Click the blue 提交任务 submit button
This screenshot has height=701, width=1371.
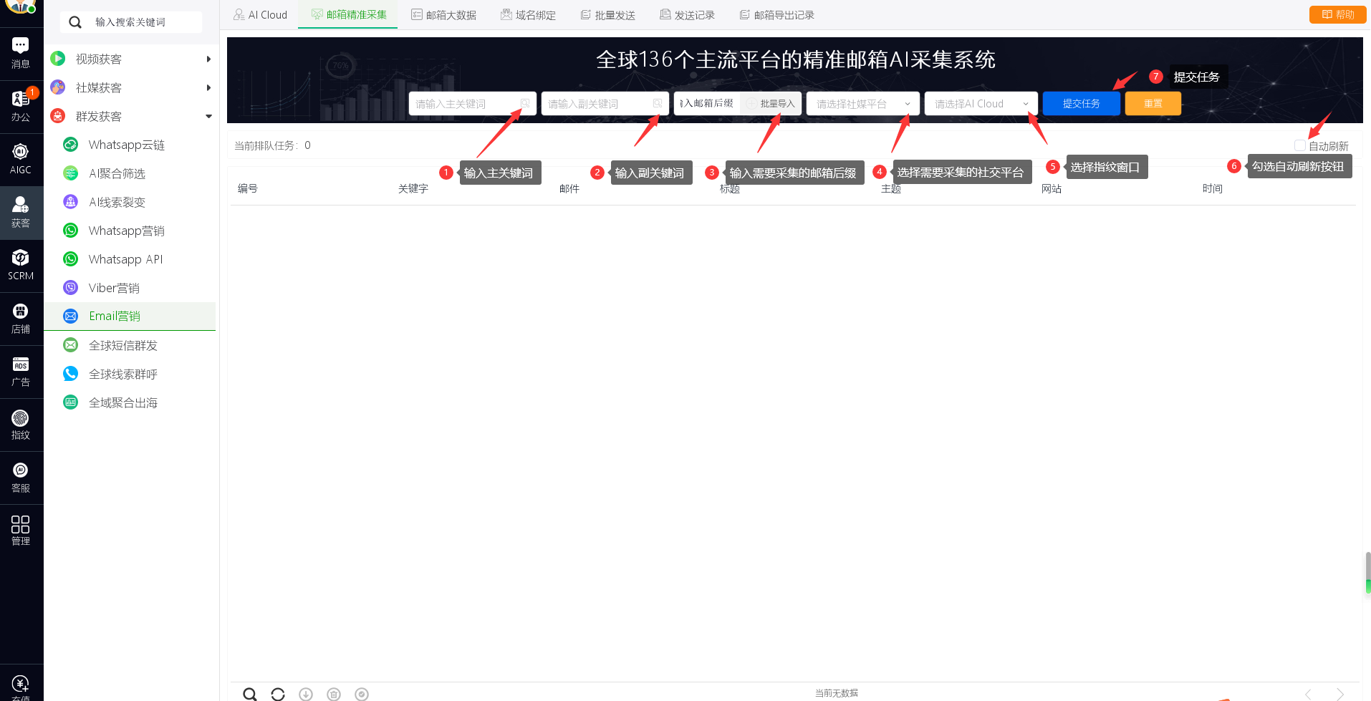pos(1081,104)
